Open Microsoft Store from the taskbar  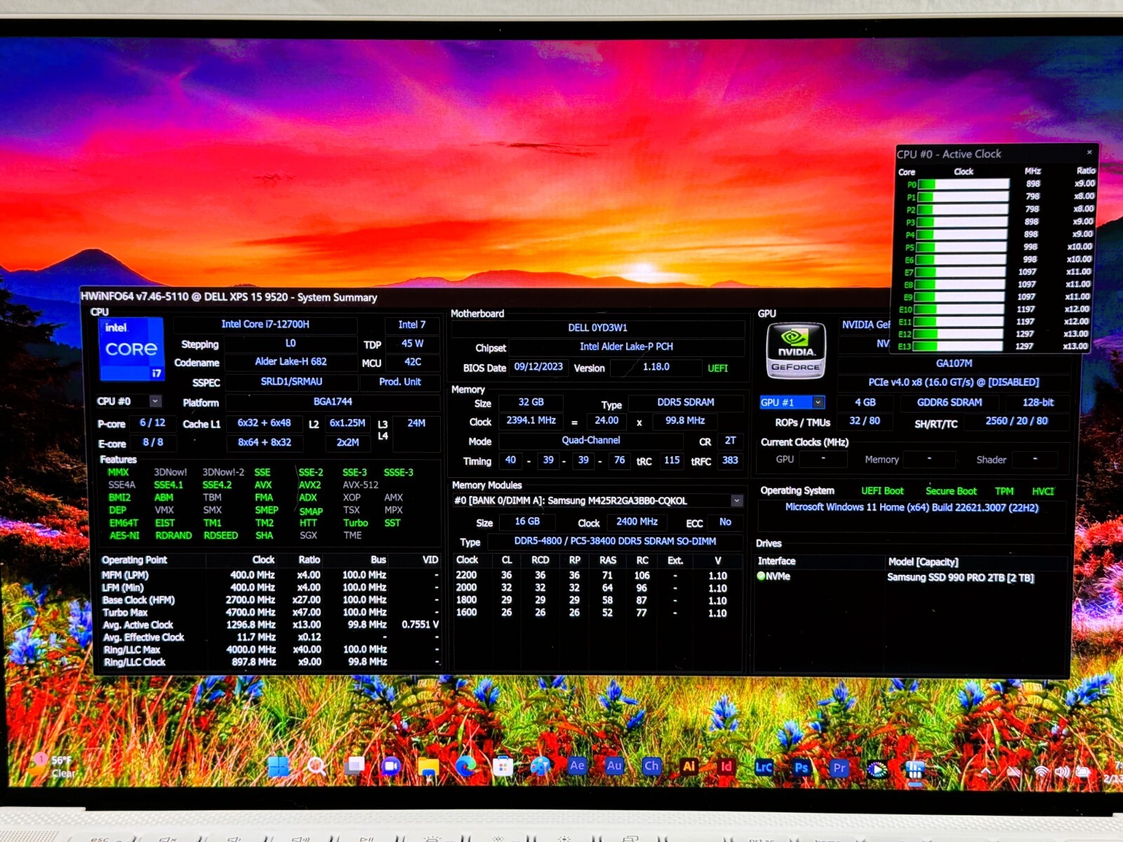503,767
